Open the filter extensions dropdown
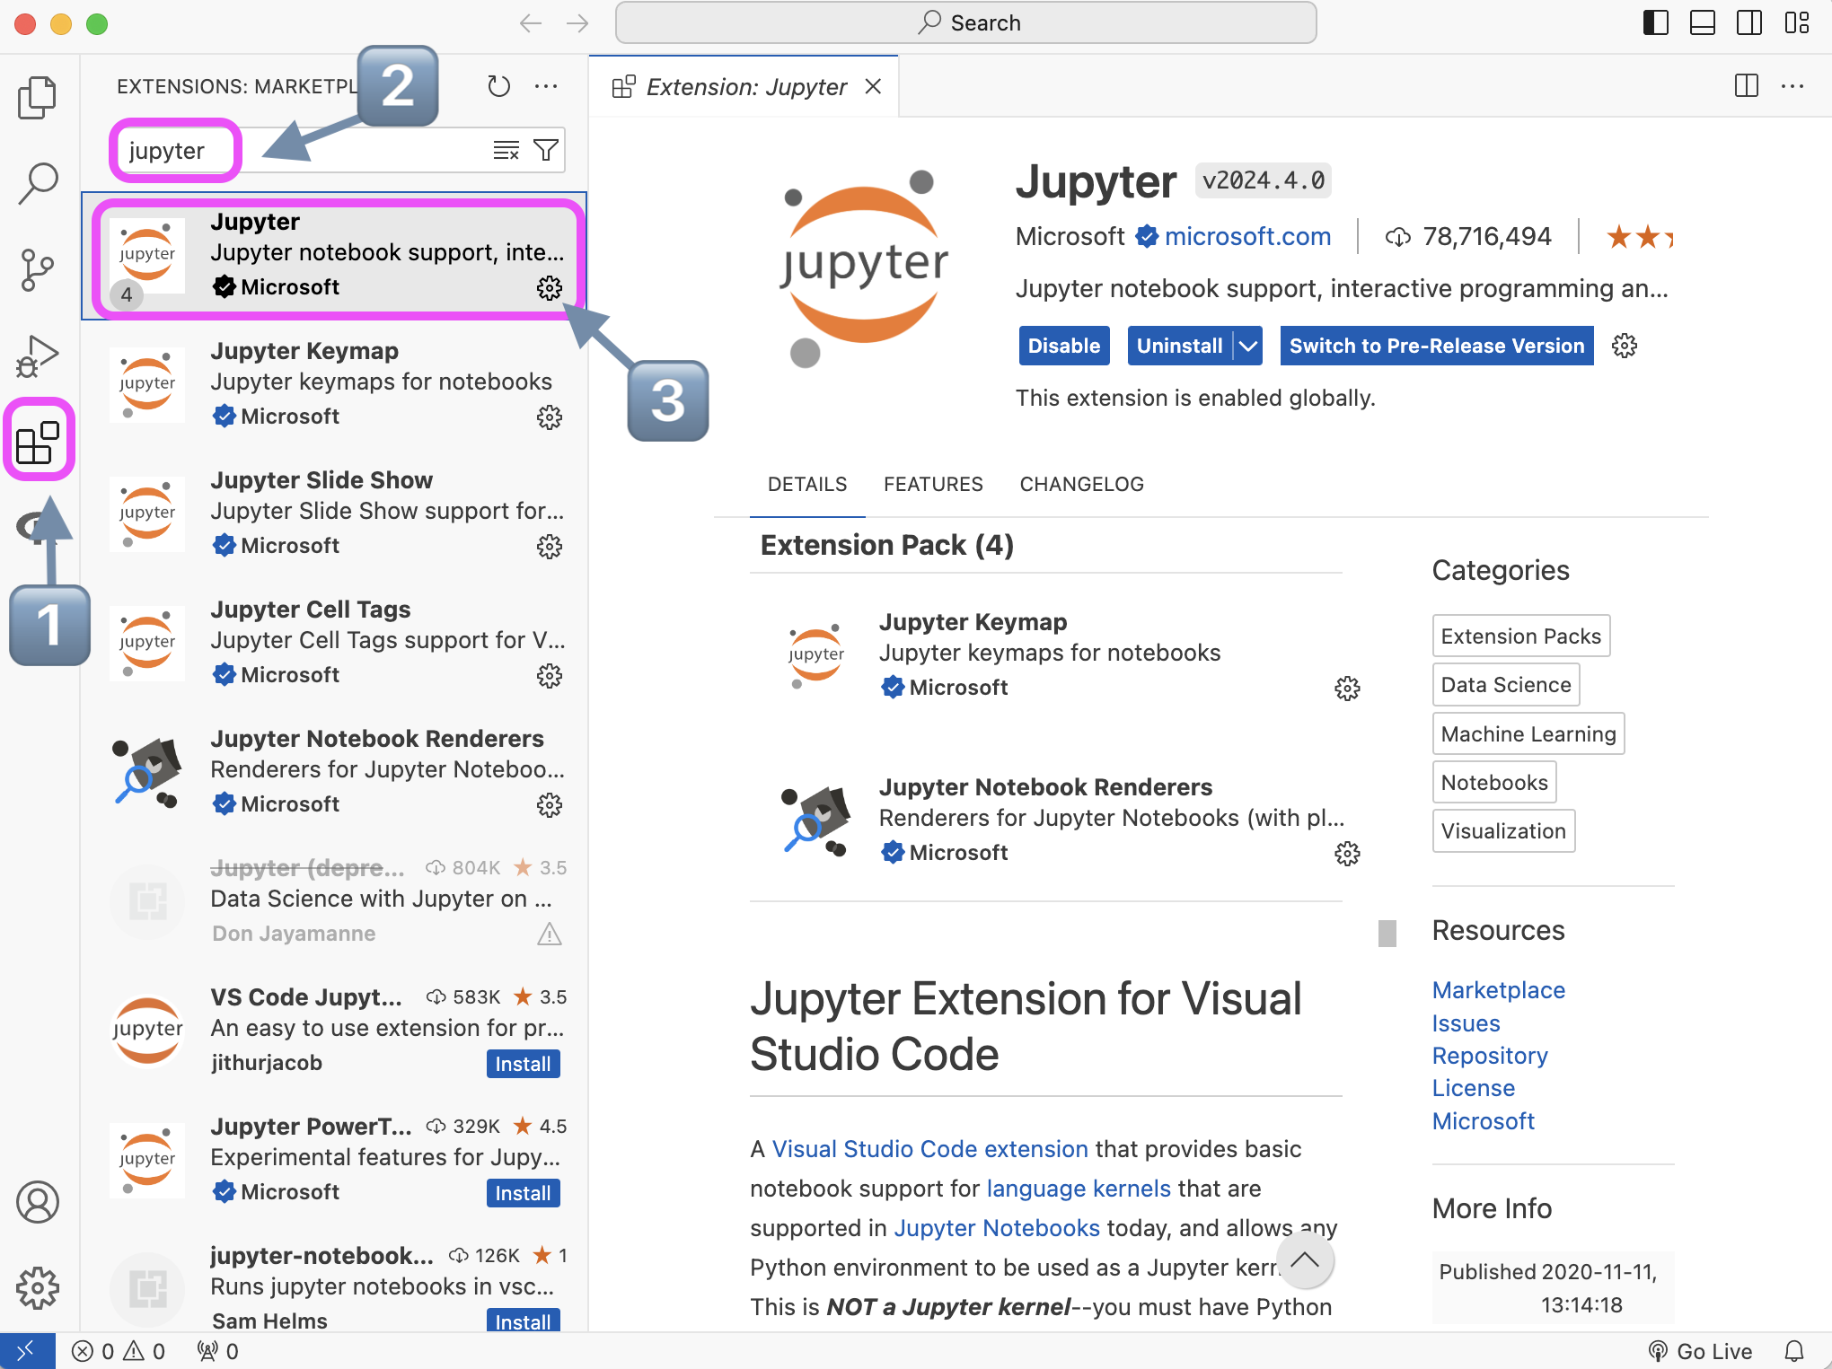1832x1369 pixels. click(546, 150)
